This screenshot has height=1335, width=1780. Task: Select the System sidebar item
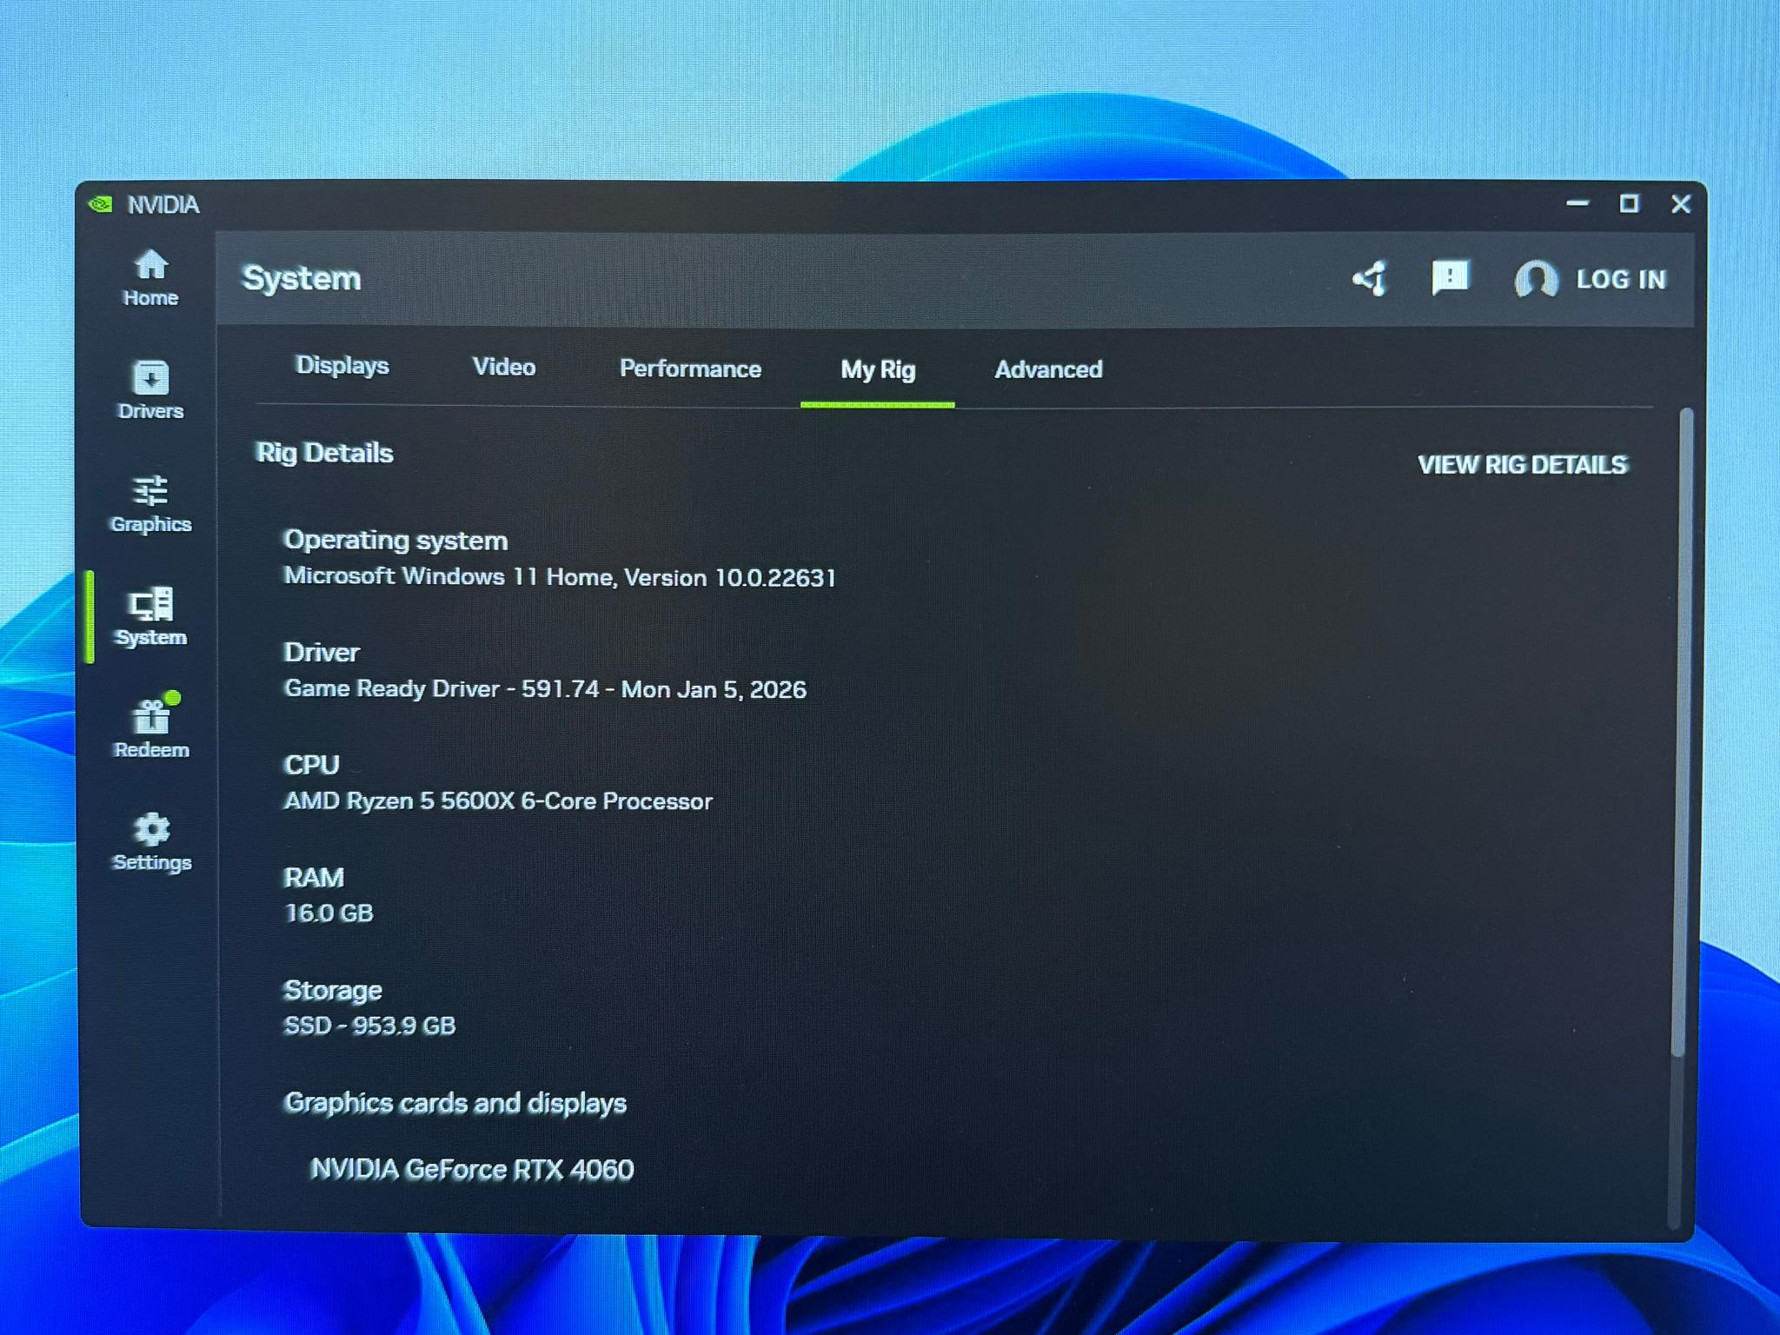click(x=150, y=617)
